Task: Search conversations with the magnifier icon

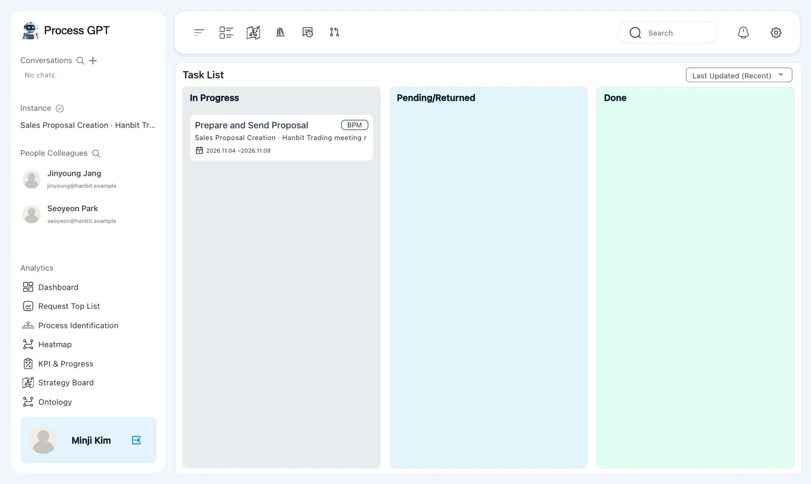Action: tap(80, 61)
